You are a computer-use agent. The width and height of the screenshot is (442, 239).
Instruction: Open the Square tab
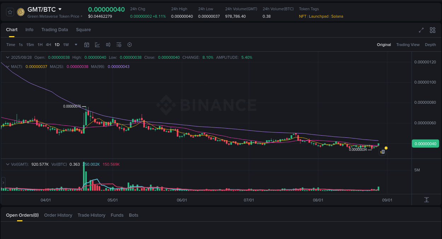pyautogui.click(x=83, y=30)
